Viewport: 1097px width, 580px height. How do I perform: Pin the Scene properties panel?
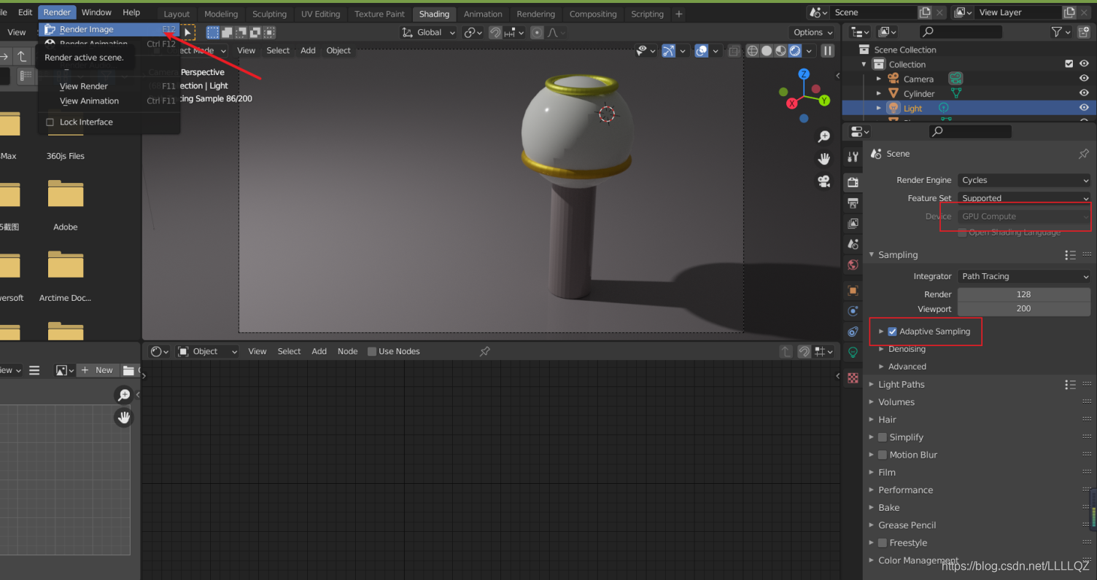(x=1083, y=154)
